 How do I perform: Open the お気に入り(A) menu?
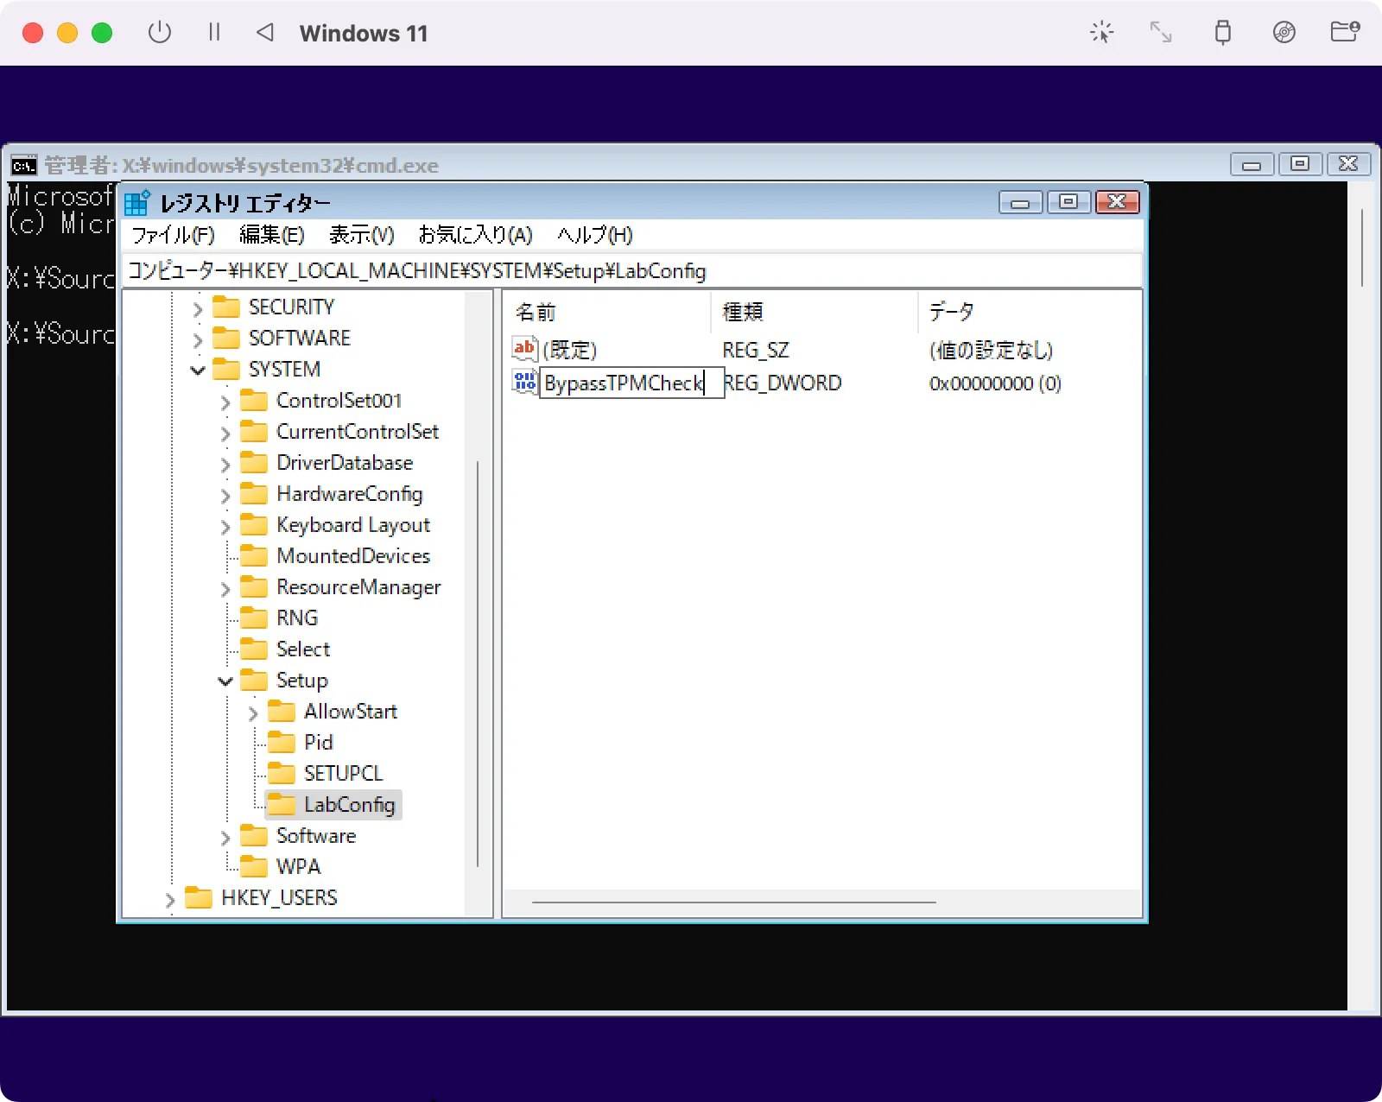(475, 235)
